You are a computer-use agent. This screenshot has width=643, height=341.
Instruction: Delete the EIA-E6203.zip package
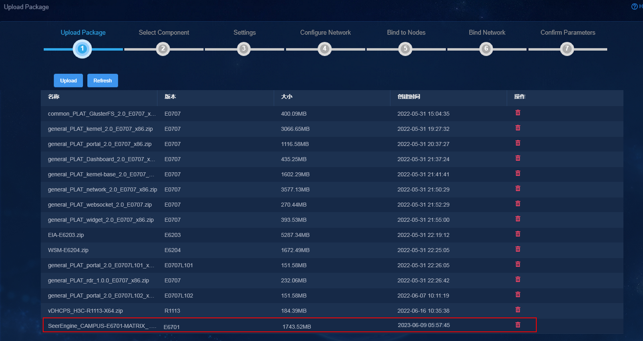tap(518, 234)
